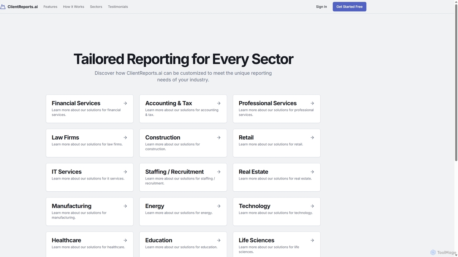Screen dimensions: 458x257
Task: Select the Technology title
Action: pos(254,206)
